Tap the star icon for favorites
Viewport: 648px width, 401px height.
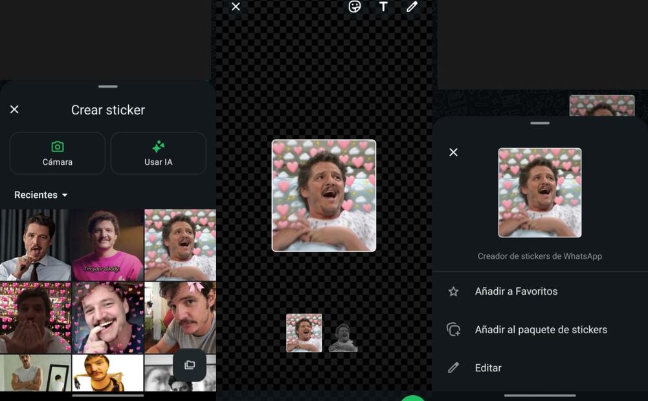point(453,292)
